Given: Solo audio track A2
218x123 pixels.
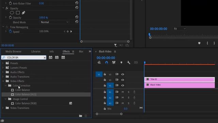Looking at the screenshot, I should (129, 97).
